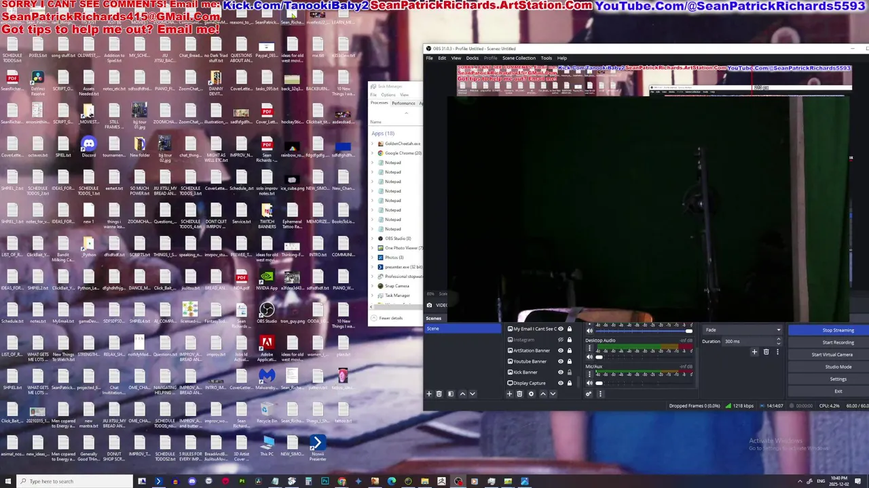
Task: Open the DaVinci Resolve desktop shortcut
Action: (x=37, y=83)
